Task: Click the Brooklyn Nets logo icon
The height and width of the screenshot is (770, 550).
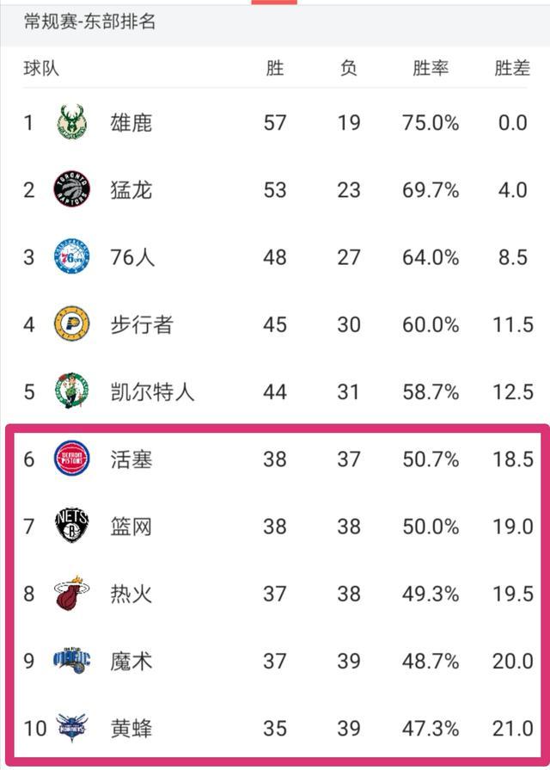Action: click(71, 526)
